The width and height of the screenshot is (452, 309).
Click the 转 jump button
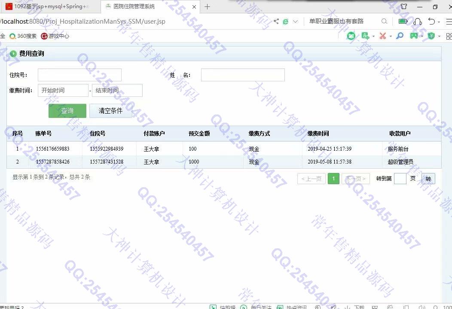pyautogui.click(x=428, y=179)
